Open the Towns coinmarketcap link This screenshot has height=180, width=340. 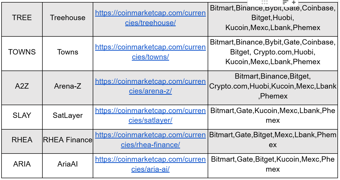point(150,52)
